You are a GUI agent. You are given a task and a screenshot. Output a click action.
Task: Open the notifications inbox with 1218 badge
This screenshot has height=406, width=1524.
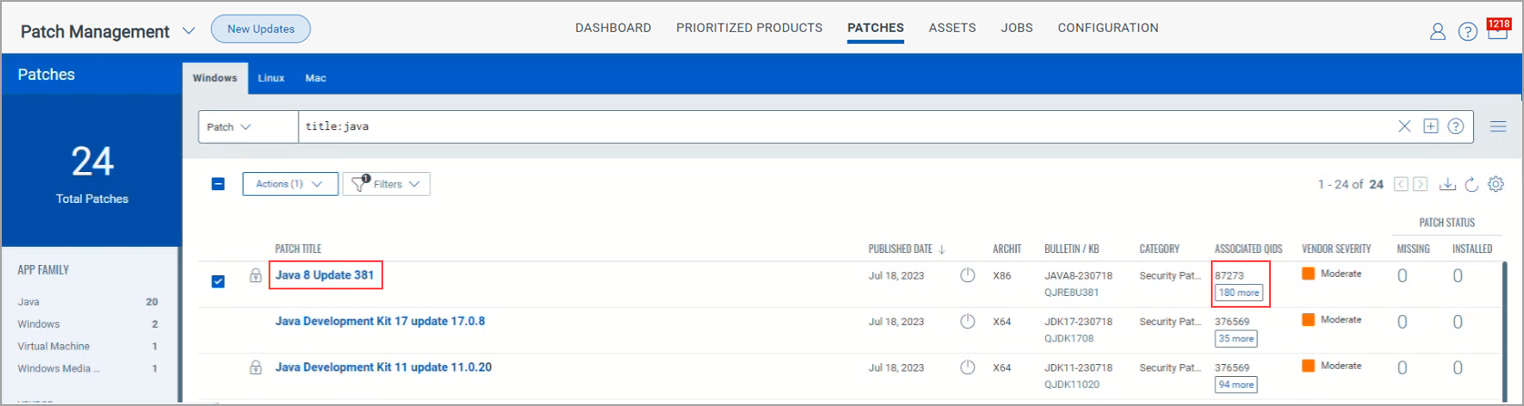(1498, 31)
